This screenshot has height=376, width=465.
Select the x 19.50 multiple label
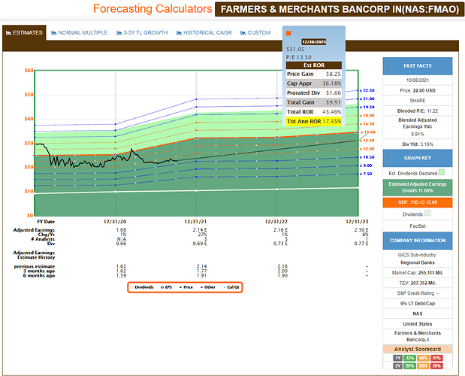[367, 107]
